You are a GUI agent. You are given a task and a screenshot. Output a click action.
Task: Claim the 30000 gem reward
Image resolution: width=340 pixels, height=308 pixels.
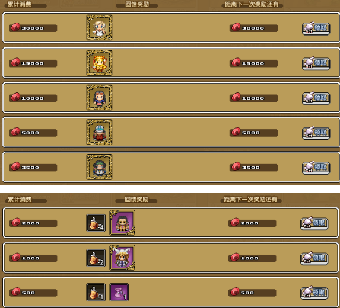pos(316,28)
